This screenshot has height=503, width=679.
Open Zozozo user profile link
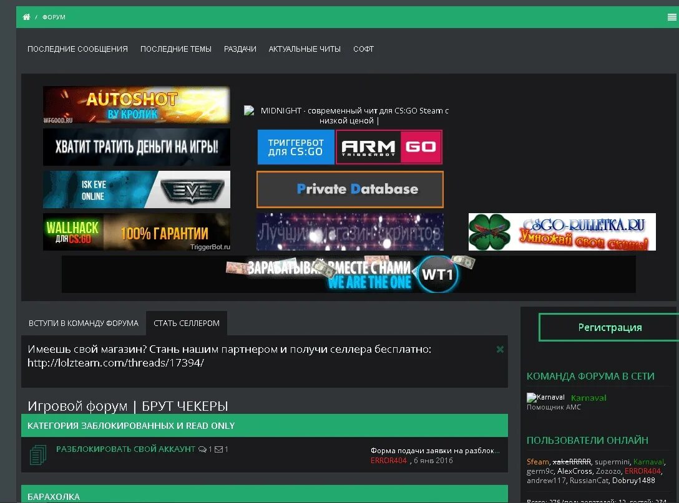point(608,471)
